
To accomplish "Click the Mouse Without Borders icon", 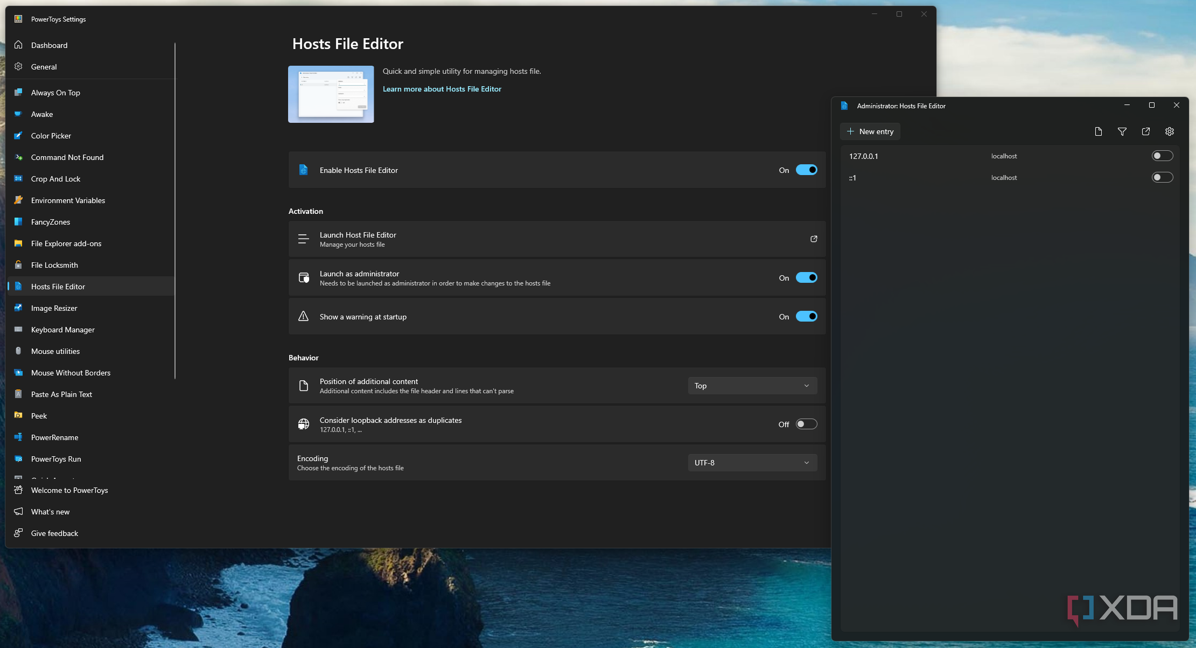I will (18, 373).
